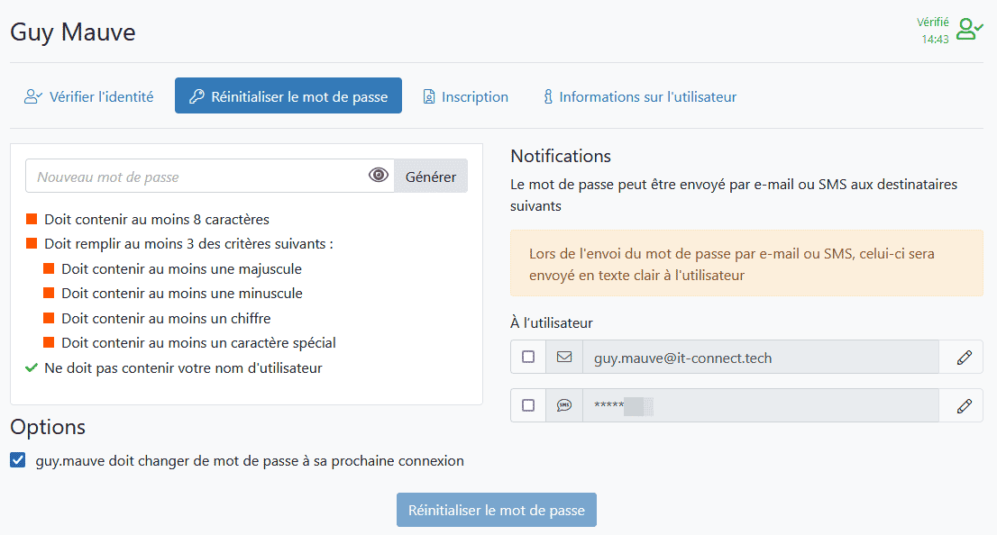The image size is (997, 535).
Task: Uncheck the password change at next login option
Action: click(x=17, y=460)
